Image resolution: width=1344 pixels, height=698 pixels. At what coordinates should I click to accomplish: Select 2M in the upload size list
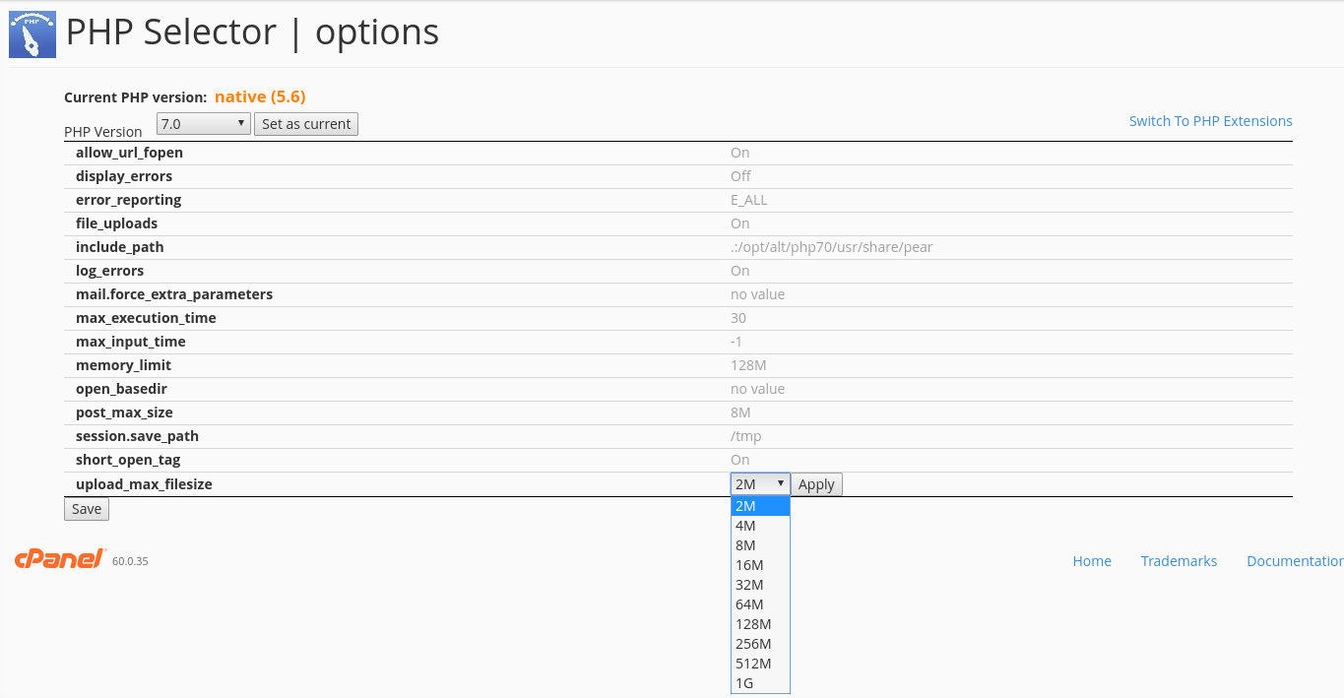click(760, 506)
